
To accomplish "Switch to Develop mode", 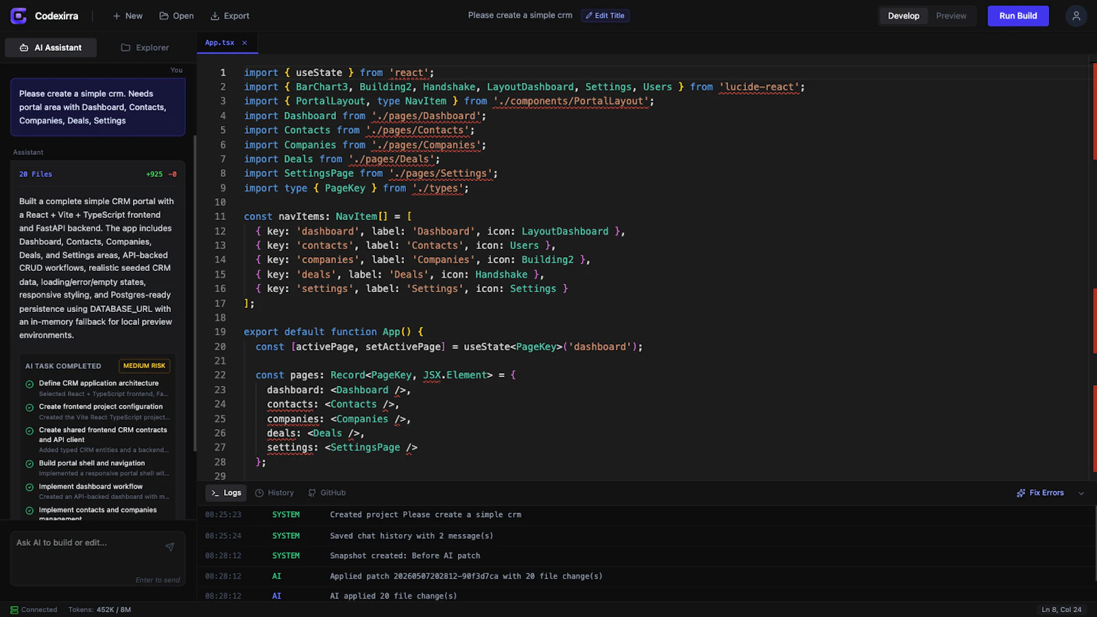I will [x=904, y=16].
